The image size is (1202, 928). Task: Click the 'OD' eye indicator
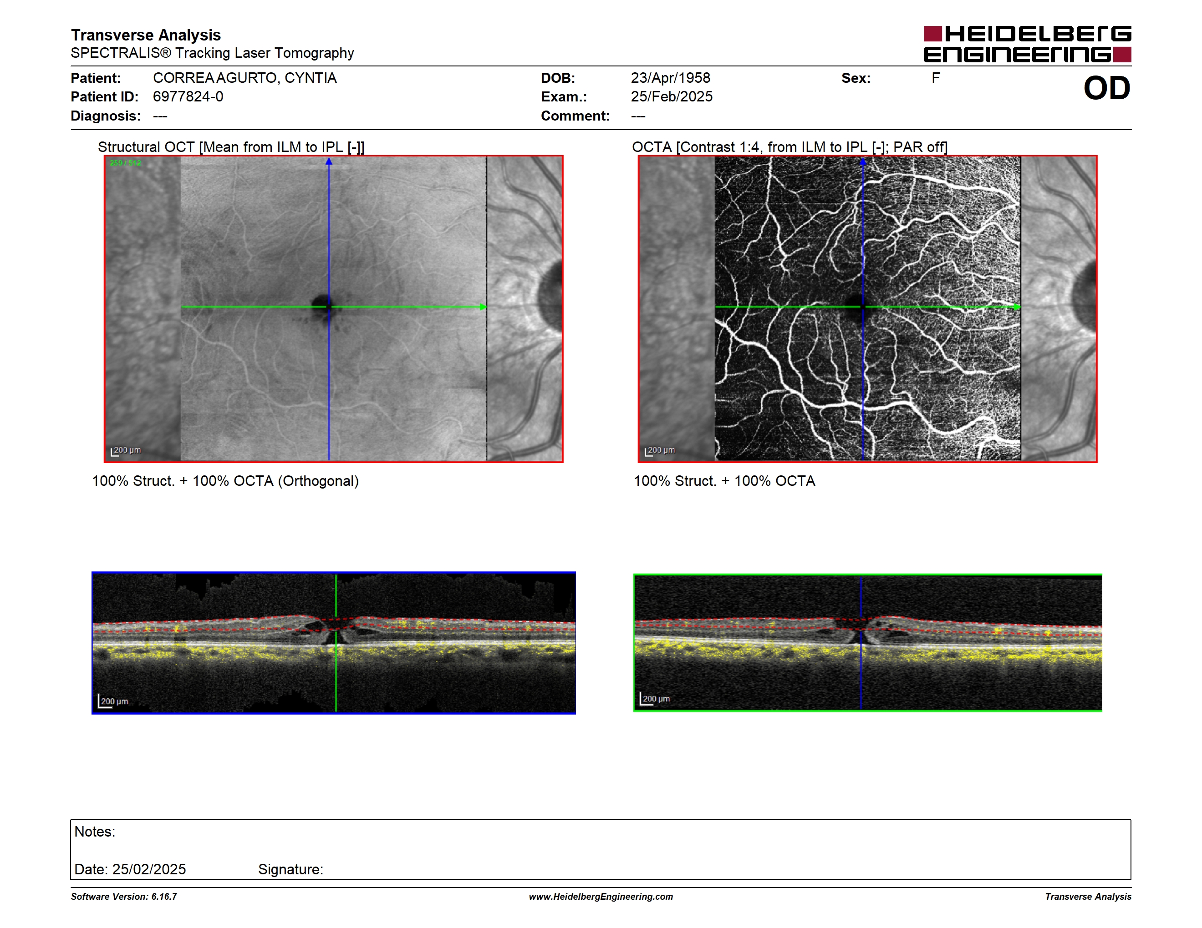pos(1107,89)
